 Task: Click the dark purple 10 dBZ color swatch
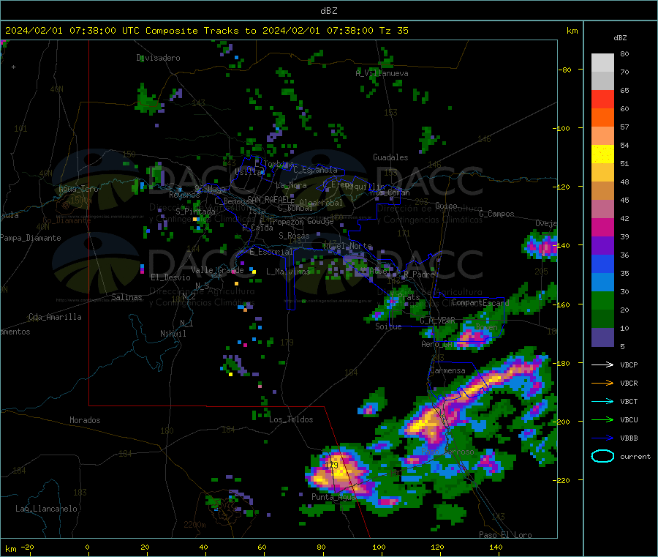pos(602,337)
